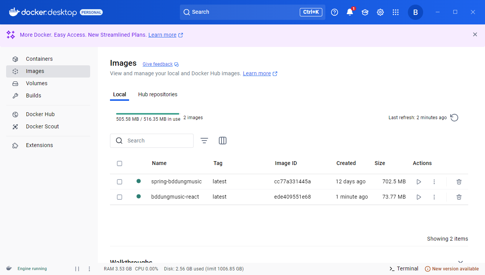Image resolution: width=485 pixels, height=275 pixels.
Task: Click the Ctrl+K shortcut badge
Action: coord(311,12)
